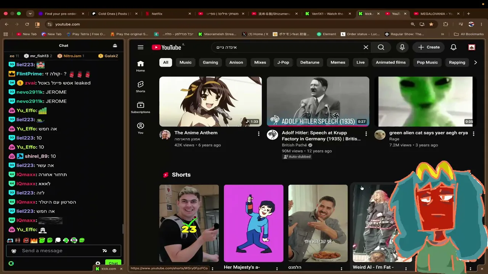Screen dimensions: 488x274
Task: Select the Music filter chip
Action: click(186, 62)
